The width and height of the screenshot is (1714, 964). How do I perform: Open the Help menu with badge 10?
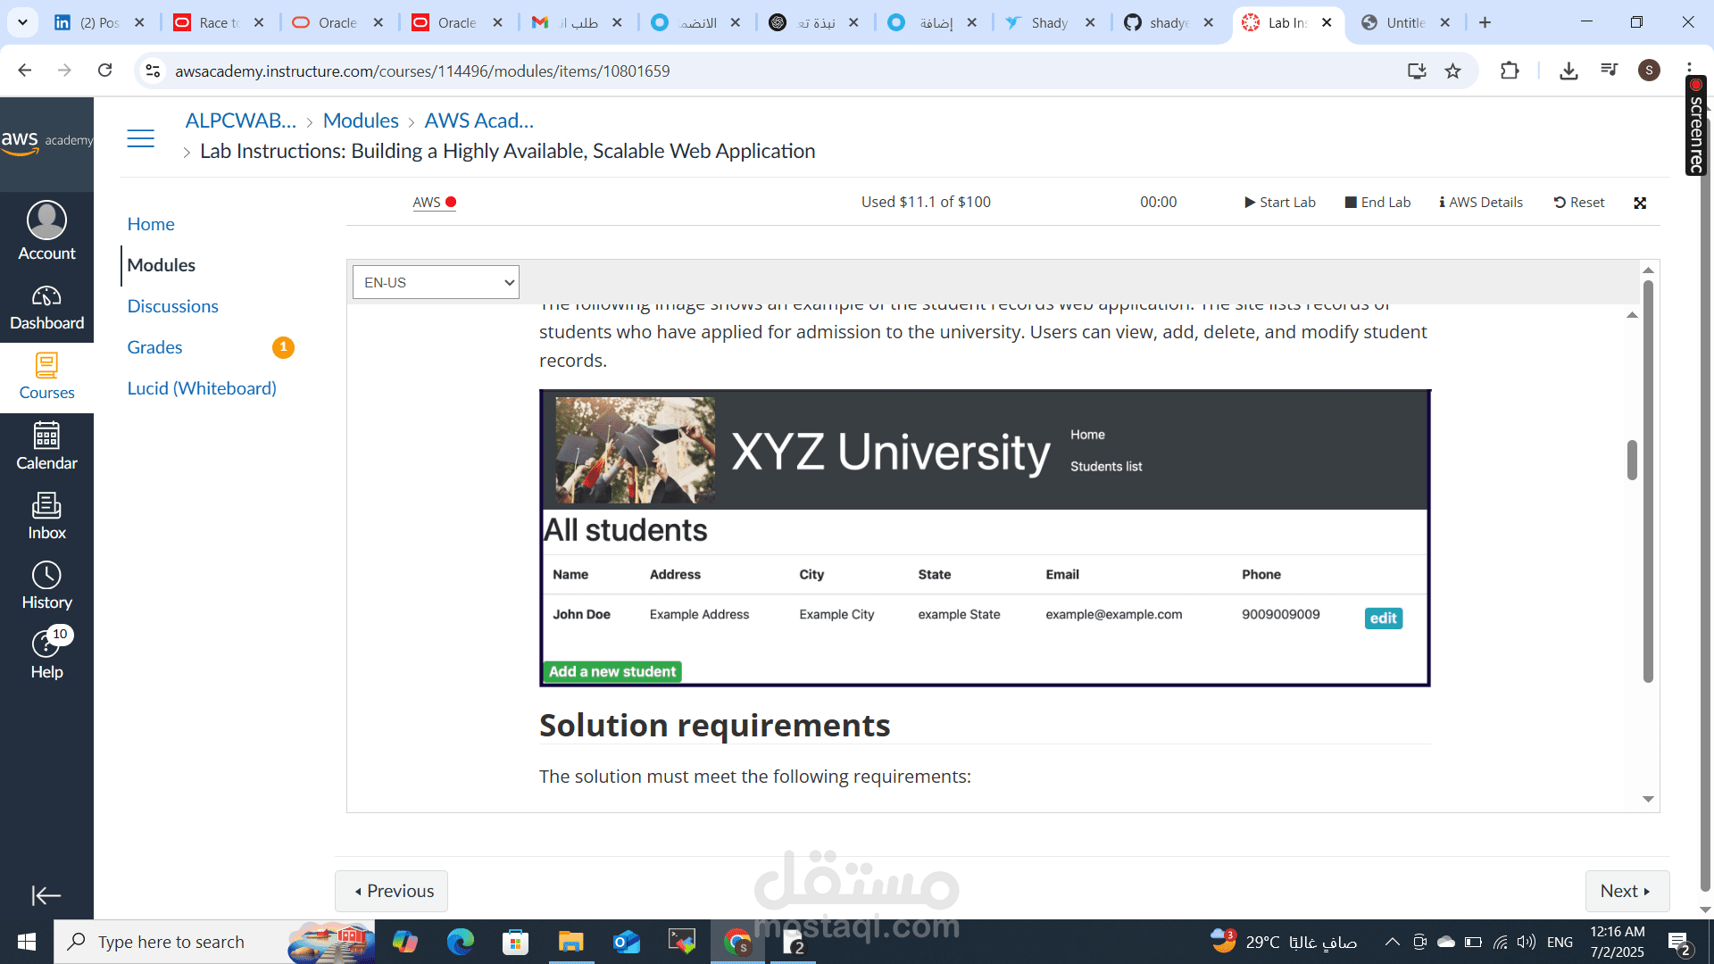coord(46,654)
